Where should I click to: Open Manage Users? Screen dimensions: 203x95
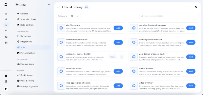pyautogui.click(x=33, y=64)
